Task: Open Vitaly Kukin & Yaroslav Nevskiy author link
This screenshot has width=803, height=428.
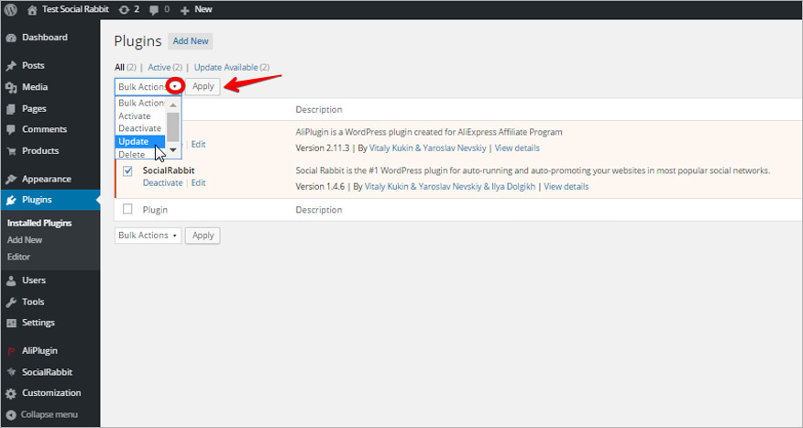Action: 427,148
